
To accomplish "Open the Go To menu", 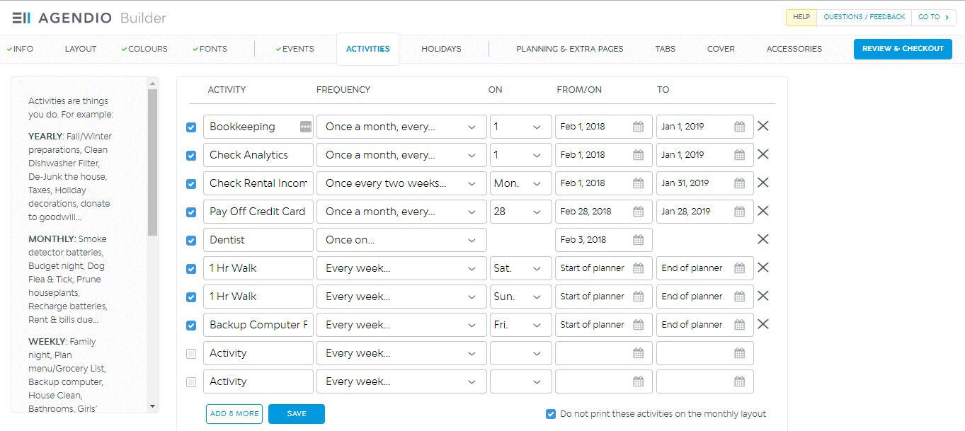I will pos(933,17).
